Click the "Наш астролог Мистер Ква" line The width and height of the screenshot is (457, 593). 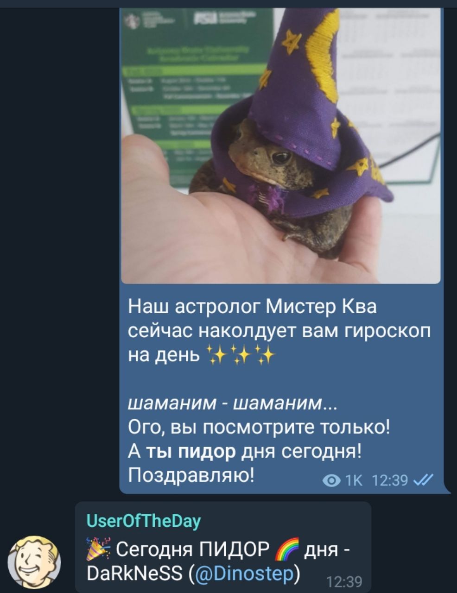[x=253, y=307]
